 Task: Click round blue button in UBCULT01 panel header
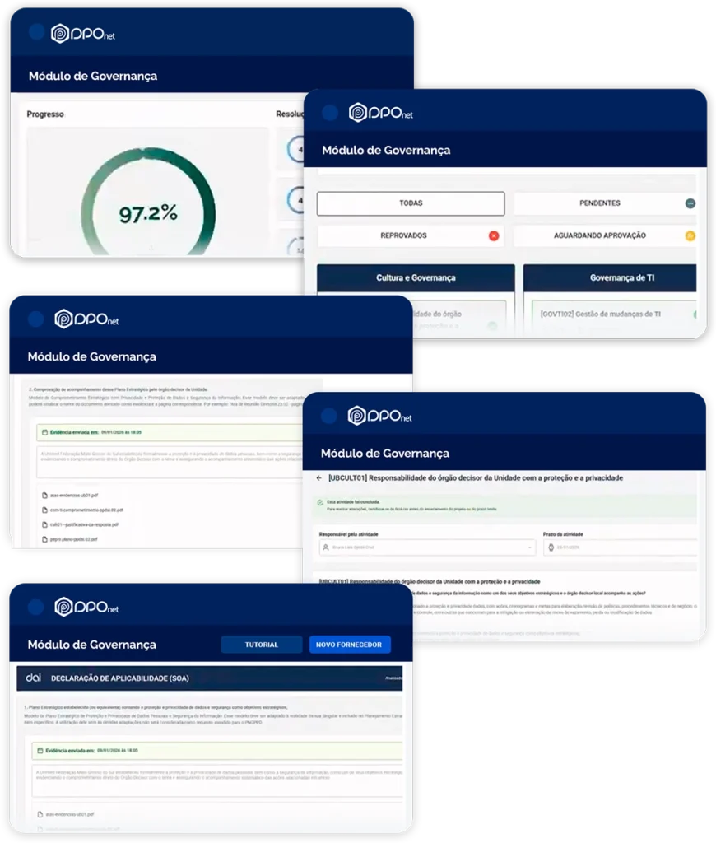click(x=329, y=416)
